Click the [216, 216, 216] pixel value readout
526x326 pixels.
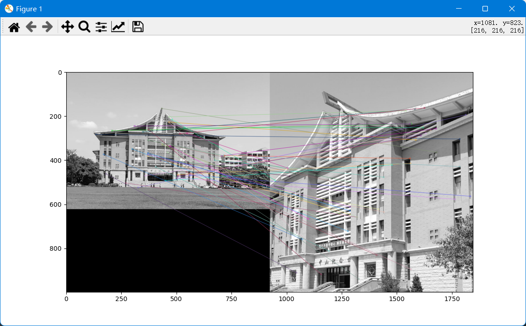(x=497, y=30)
